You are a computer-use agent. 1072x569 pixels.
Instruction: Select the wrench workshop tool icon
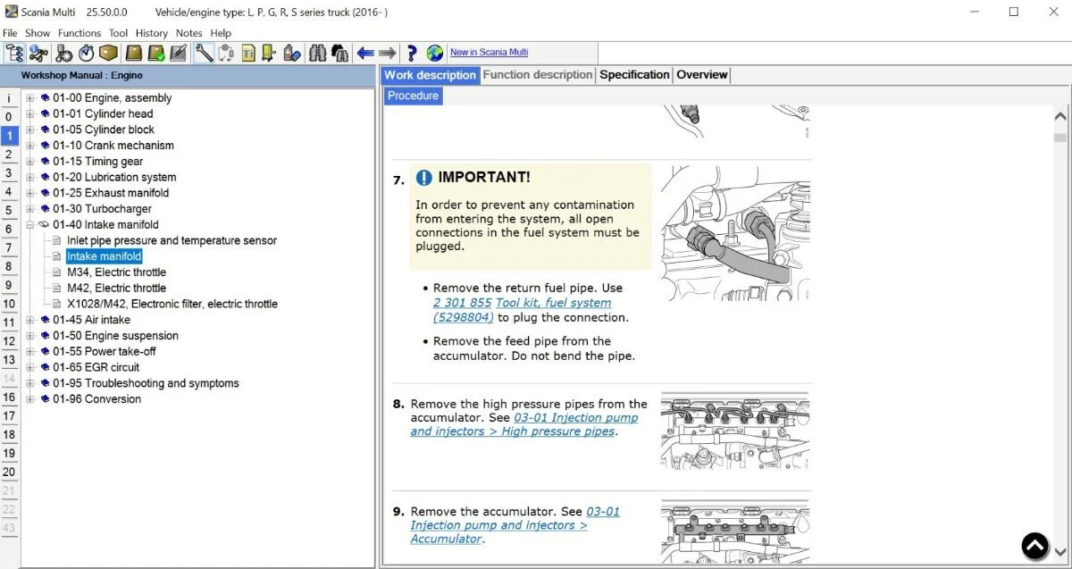point(204,53)
